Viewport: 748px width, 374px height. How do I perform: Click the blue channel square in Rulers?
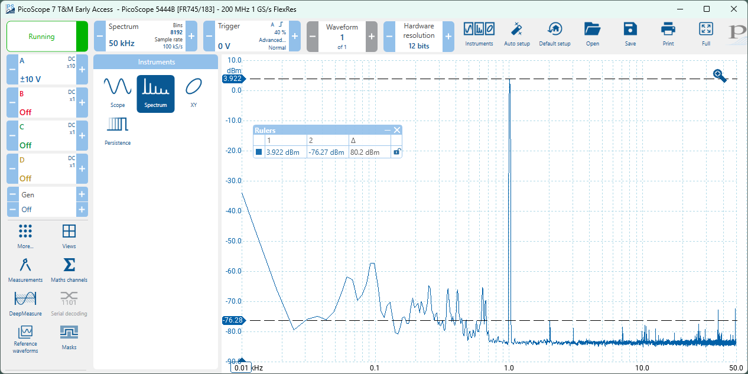pyautogui.click(x=259, y=152)
